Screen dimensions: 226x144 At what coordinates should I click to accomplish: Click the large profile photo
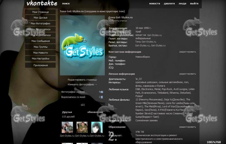pos(82,45)
